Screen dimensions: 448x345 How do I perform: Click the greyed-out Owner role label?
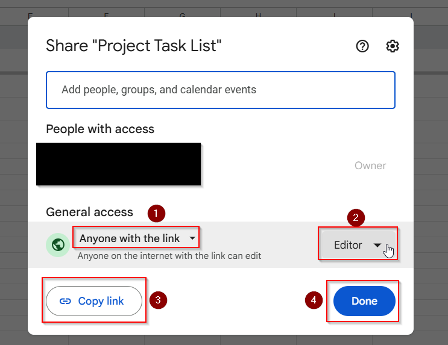(x=370, y=166)
